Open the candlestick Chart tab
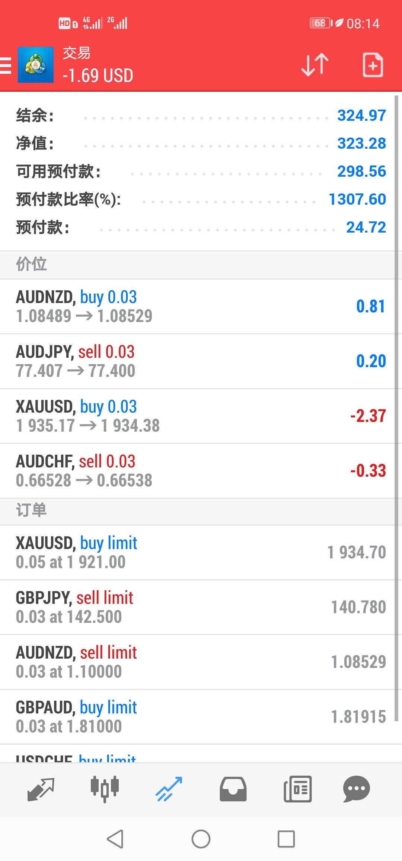This screenshot has width=402, height=861. pos(105,789)
